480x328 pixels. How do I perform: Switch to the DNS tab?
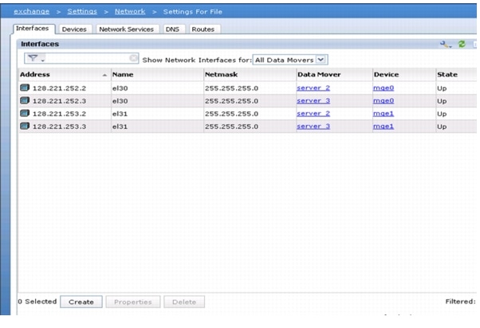coord(172,29)
